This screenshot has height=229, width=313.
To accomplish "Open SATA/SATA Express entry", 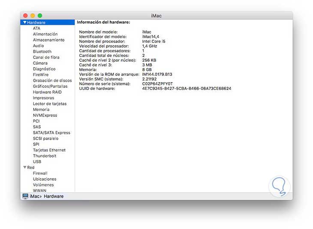I will coord(51,133).
